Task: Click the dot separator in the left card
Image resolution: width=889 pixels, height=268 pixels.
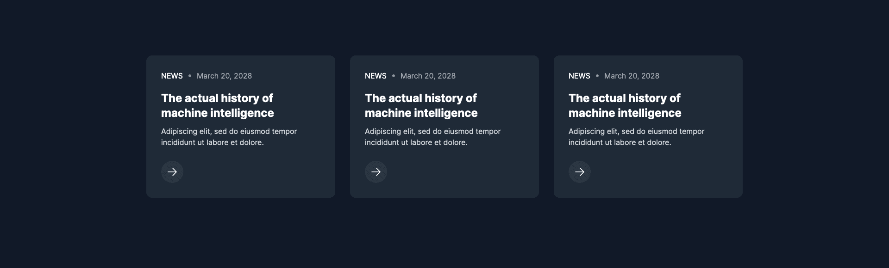Action: tap(190, 76)
